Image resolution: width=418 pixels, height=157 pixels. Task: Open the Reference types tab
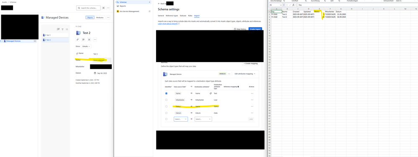pyautogui.click(x=172, y=16)
